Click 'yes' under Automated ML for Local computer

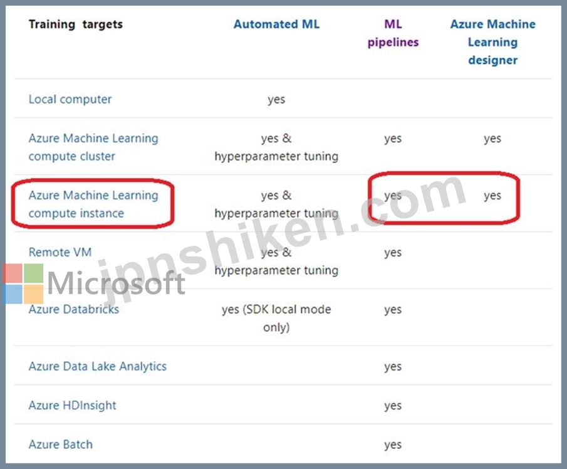(276, 99)
